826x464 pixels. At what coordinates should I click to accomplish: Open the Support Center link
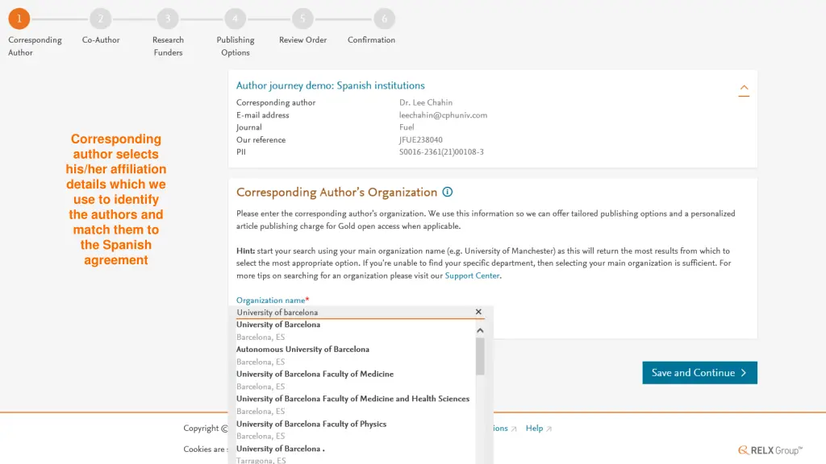click(x=472, y=275)
